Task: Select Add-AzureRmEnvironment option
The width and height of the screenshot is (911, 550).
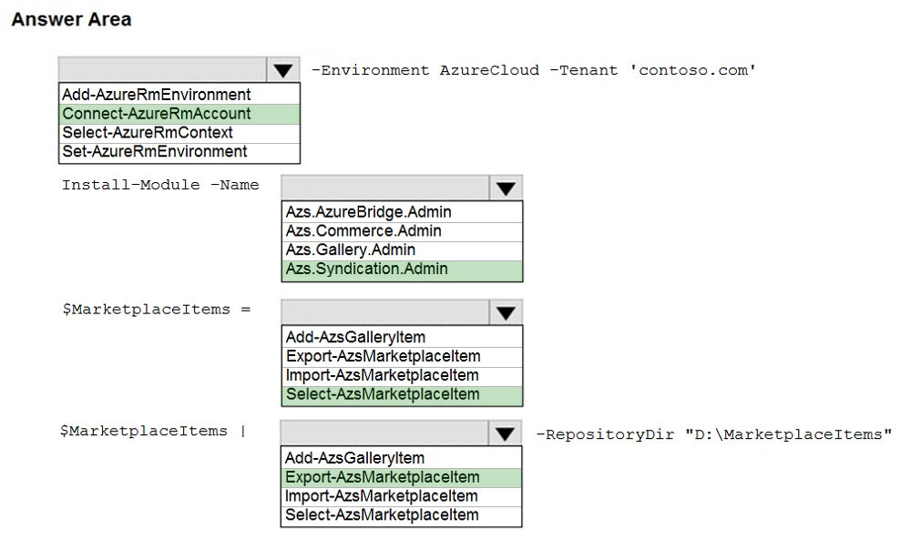Action: [x=179, y=95]
